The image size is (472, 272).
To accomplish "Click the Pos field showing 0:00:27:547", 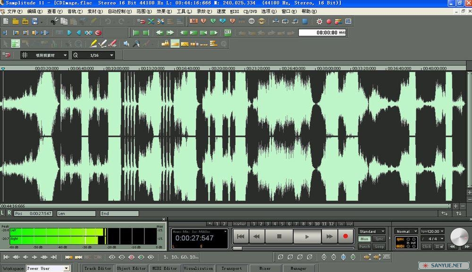I will point(34,214).
